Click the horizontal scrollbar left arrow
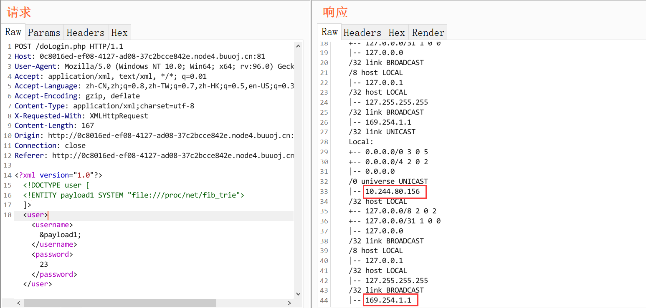646x308 pixels. click(19, 303)
